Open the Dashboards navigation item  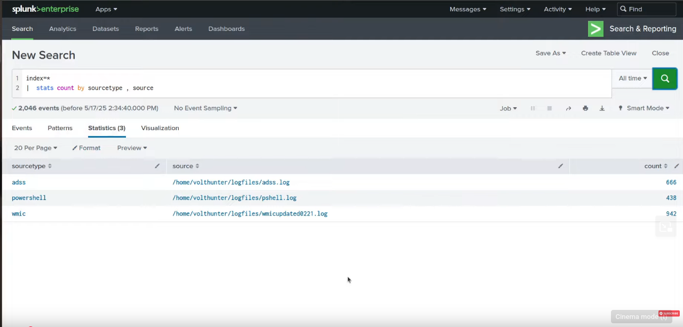tap(226, 29)
